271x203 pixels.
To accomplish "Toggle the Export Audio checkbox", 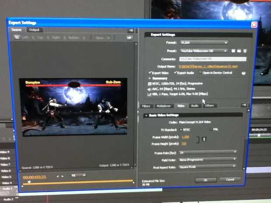I will [175, 72].
